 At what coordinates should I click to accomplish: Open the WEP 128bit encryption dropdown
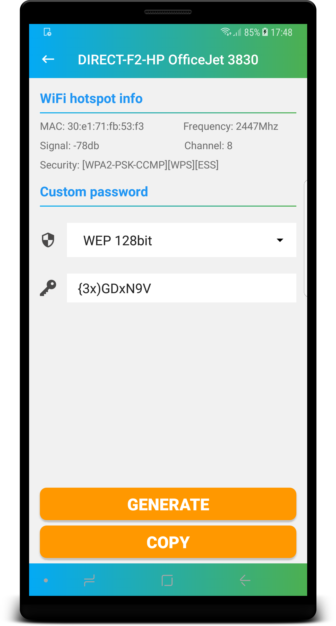[182, 240]
